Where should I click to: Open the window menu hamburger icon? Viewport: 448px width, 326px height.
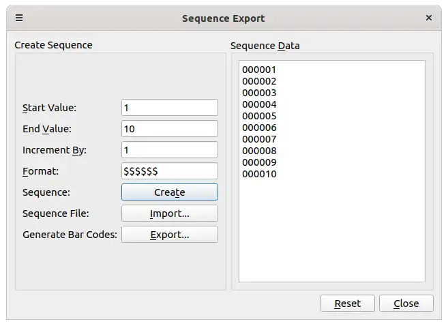[x=19, y=18]
